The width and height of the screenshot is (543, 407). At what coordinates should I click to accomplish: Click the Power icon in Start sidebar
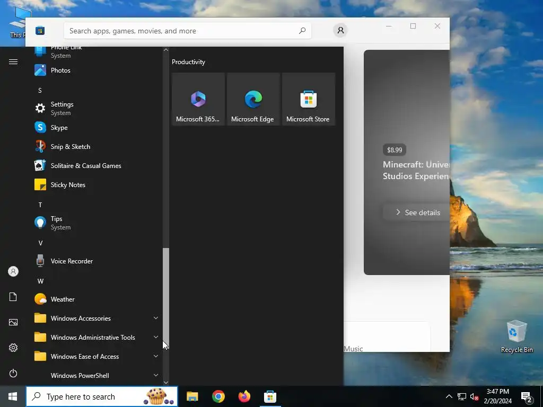point(13,373)
